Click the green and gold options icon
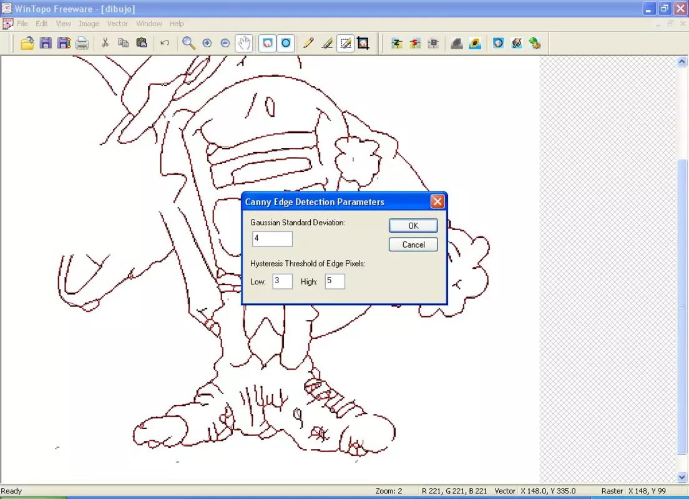 click(x=535, y=43)
